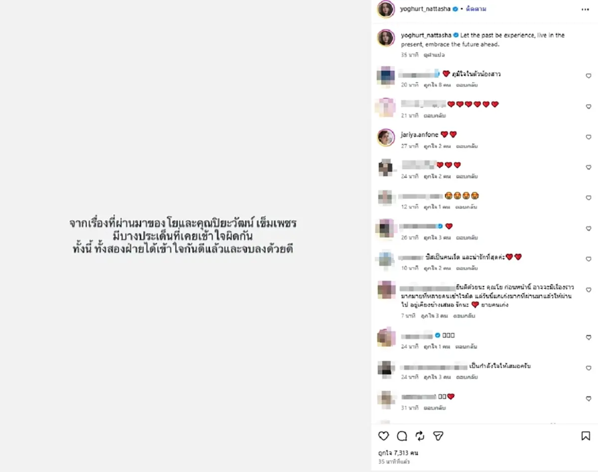The height and width of the screenshot is (472, 598).
Task: Show translation of the caption (ดูคำแปล)
Action: [434, 55]
